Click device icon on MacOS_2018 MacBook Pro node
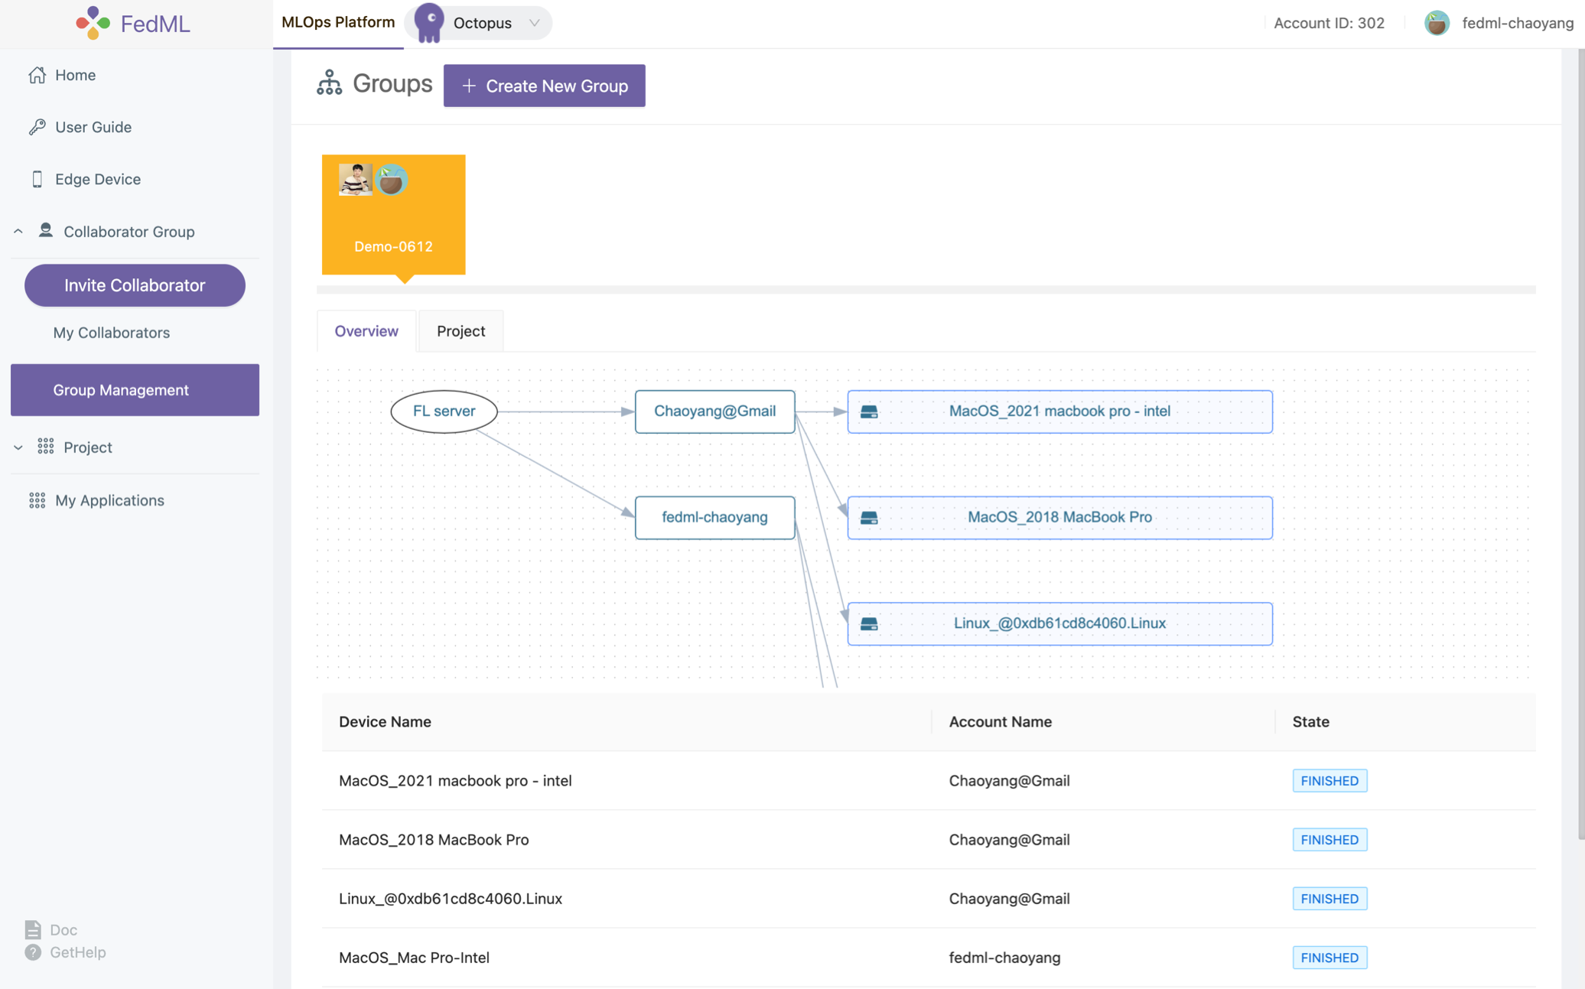 869,518
